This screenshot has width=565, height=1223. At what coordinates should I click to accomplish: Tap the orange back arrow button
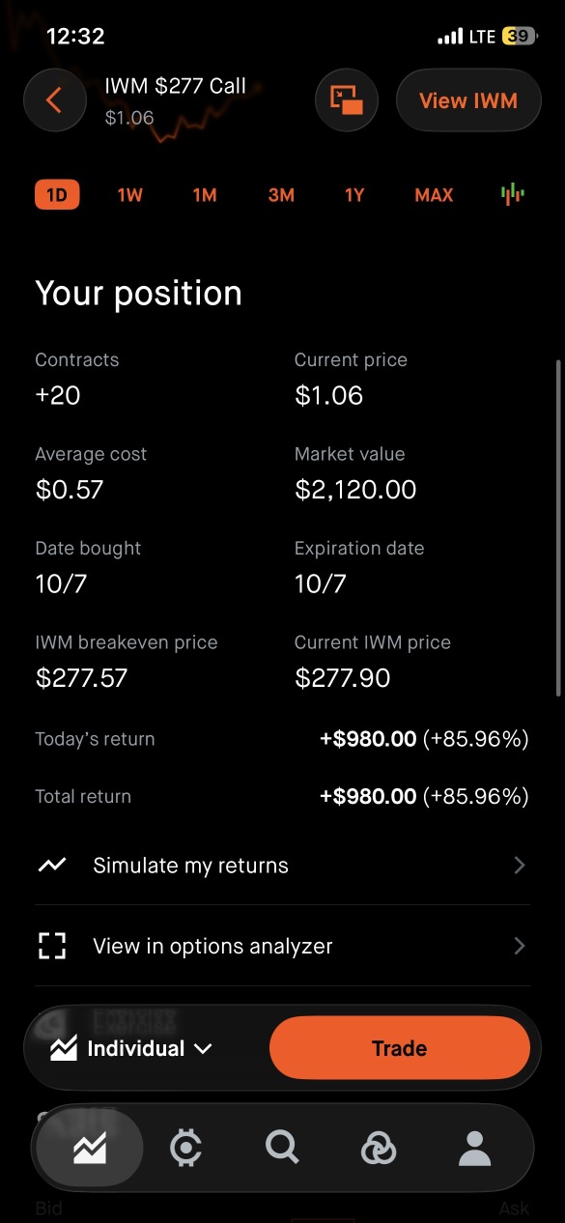click(55, 100)
